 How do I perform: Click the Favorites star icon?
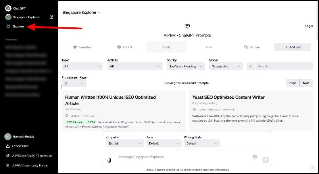point(75,47)
